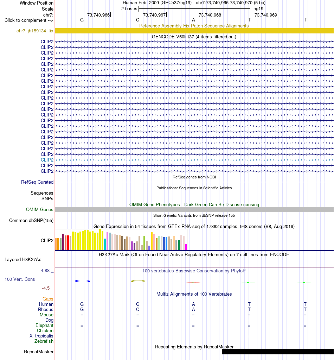Screen dimensions: 334x360
Task: Click the "Human Feb. 2009 (GRCh37/hg19)" heading
Action: [x=157, y=3]
